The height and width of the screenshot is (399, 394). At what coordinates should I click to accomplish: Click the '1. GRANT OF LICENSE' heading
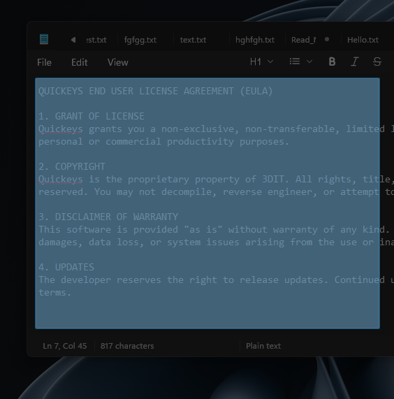click(x=91, y=116)
